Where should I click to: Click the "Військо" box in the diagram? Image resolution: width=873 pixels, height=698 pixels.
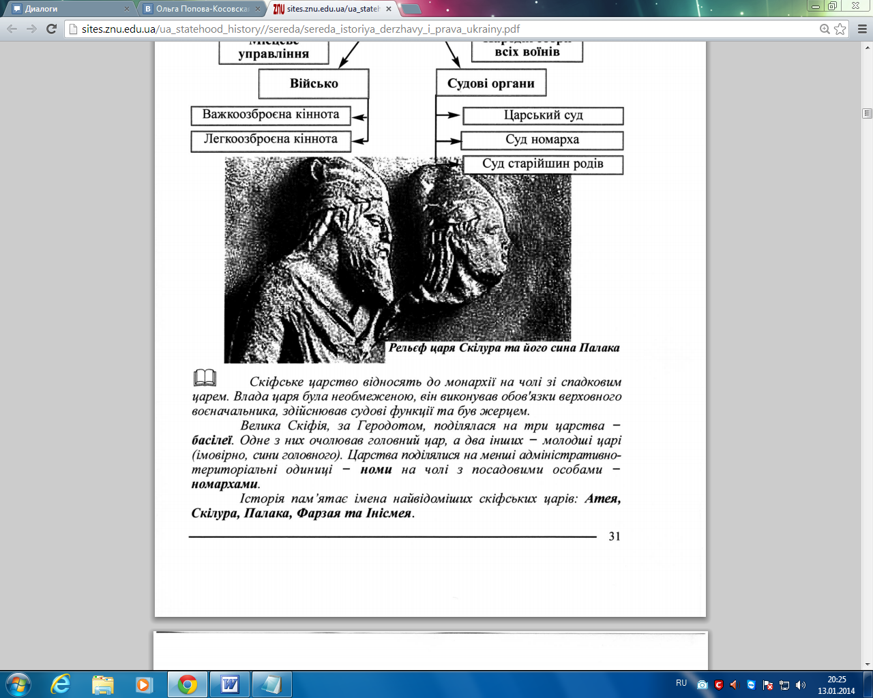pos(314,83)
